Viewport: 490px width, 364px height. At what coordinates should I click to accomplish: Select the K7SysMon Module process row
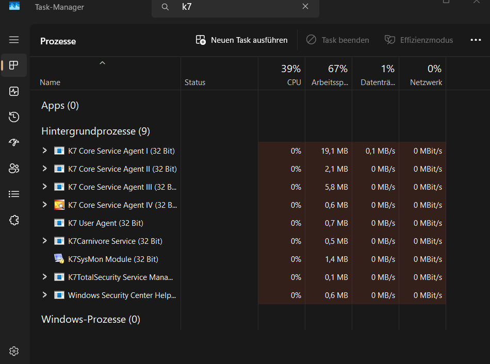(x=238, y=259)
